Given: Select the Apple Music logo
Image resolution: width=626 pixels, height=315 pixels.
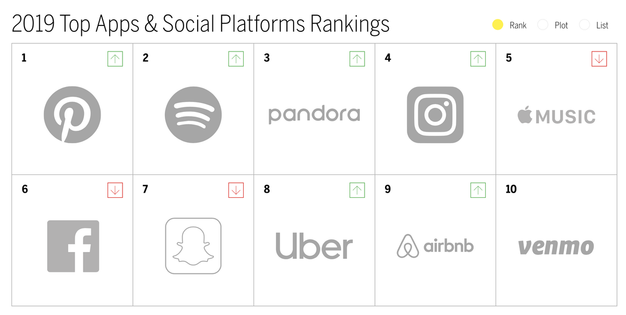Looking at the screenshot, I should [556, 116].
